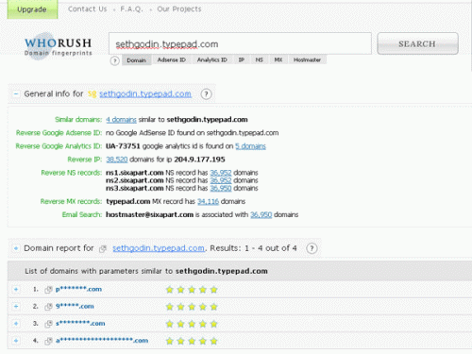
Task: Open ns2.sixapart.com 36,952 domains link
Action: (x=221, y=180)
